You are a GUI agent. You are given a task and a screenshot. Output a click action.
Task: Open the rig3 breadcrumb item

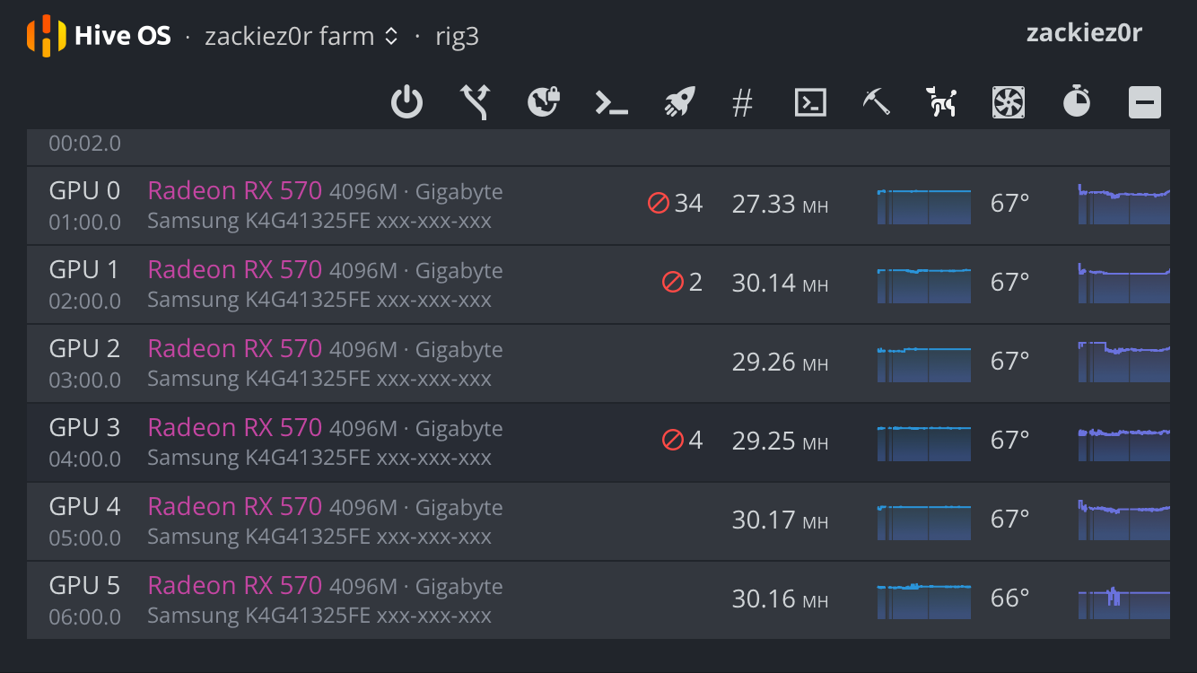coord(458,37)
